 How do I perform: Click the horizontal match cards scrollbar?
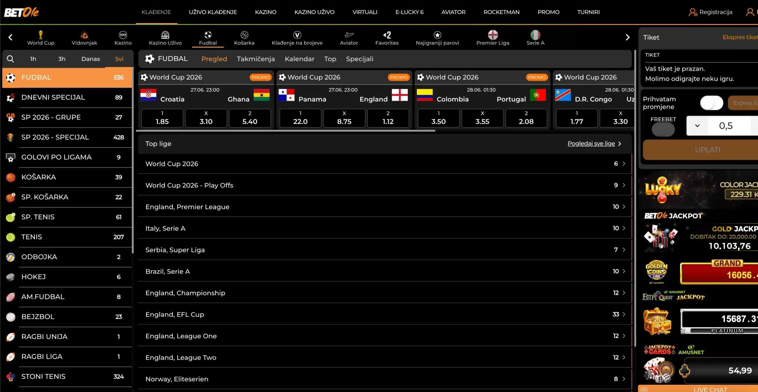[x=285, y=131]
